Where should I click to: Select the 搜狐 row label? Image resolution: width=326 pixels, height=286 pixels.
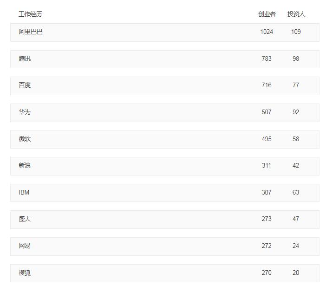25,273
